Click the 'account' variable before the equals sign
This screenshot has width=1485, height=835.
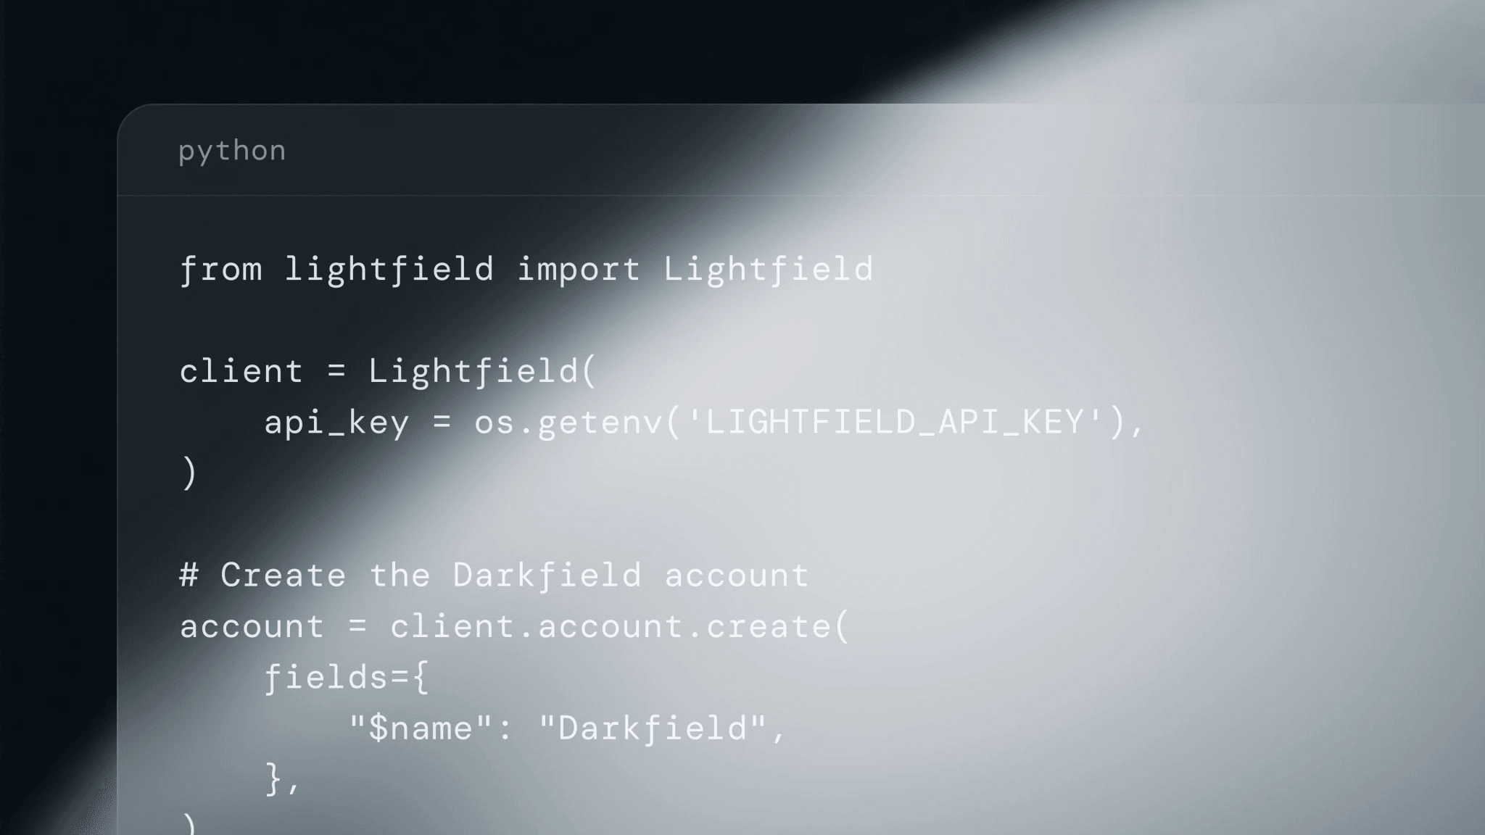[252, 627]
